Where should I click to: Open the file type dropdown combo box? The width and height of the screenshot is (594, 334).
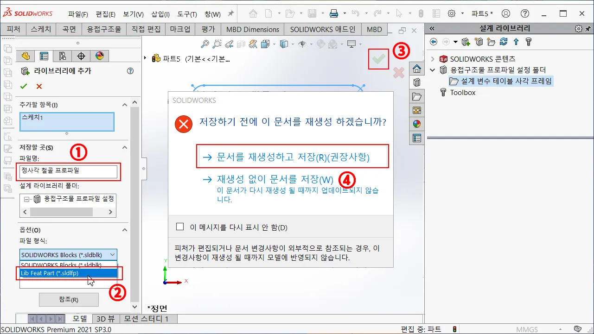point(68,255)
